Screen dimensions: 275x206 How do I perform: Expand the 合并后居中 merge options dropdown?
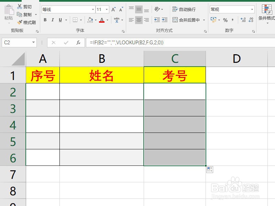click(x=204, y=20)
